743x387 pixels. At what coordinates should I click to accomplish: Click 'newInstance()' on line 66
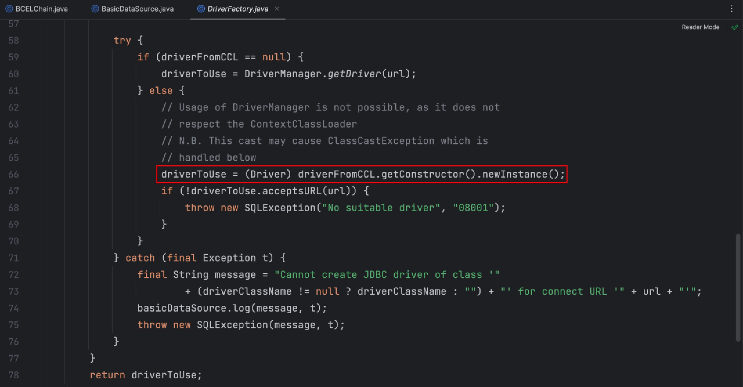point(521,174)
